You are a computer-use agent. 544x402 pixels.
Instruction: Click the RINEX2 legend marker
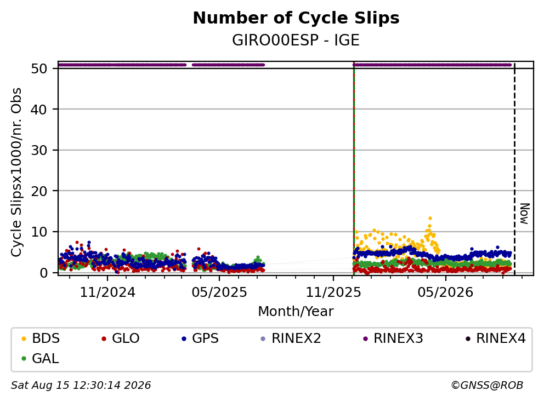point(263,338)
